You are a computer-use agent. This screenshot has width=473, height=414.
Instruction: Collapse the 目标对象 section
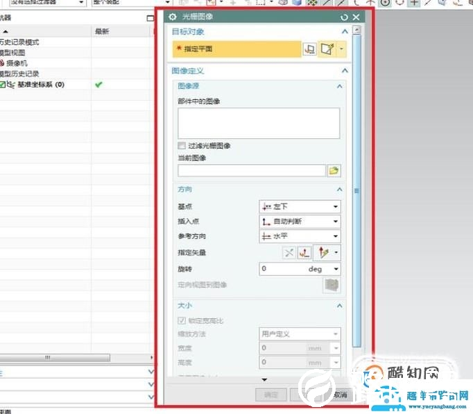345,31
